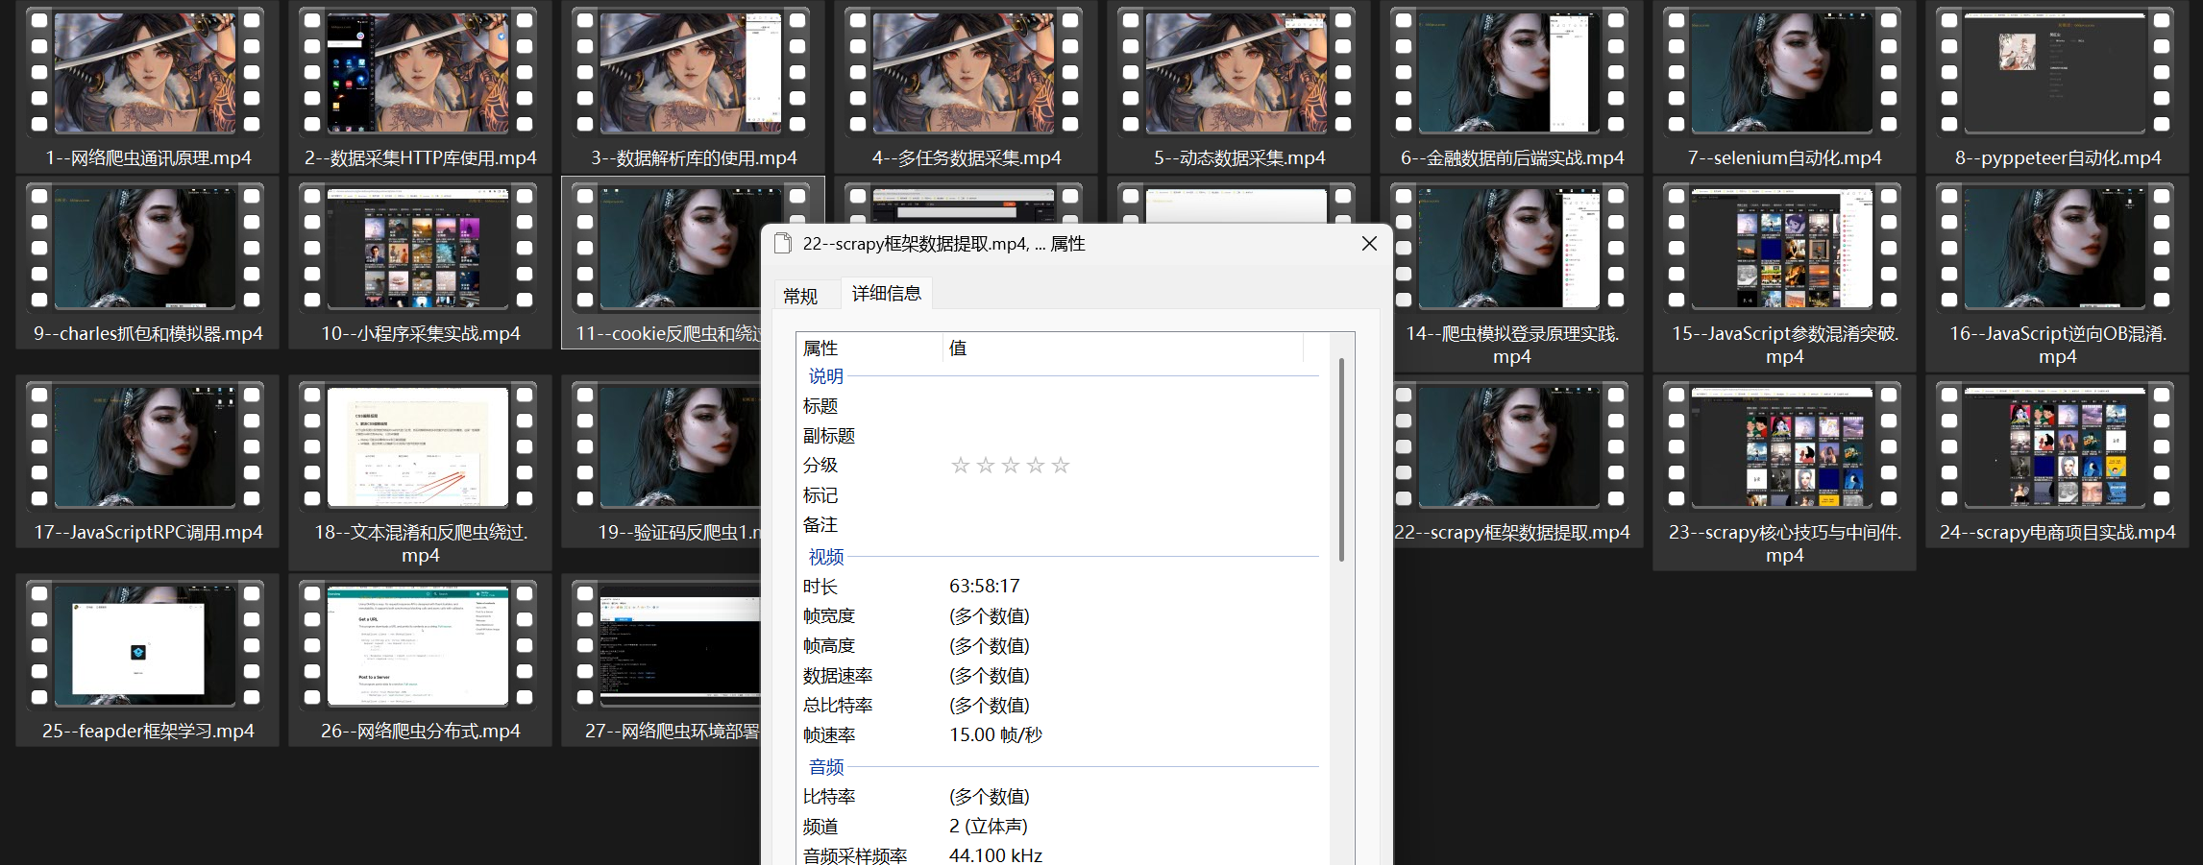Screen dimensions: 2203x865
Task: Select video 15--JavaScript参数混淆突破 thumbnail
Action: click(1782, 248)
